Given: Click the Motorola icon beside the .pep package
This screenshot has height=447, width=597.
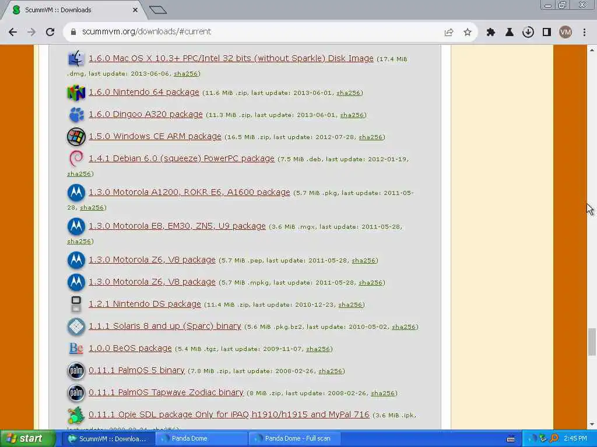Looking at the screenshot, I should coord(76,260).
